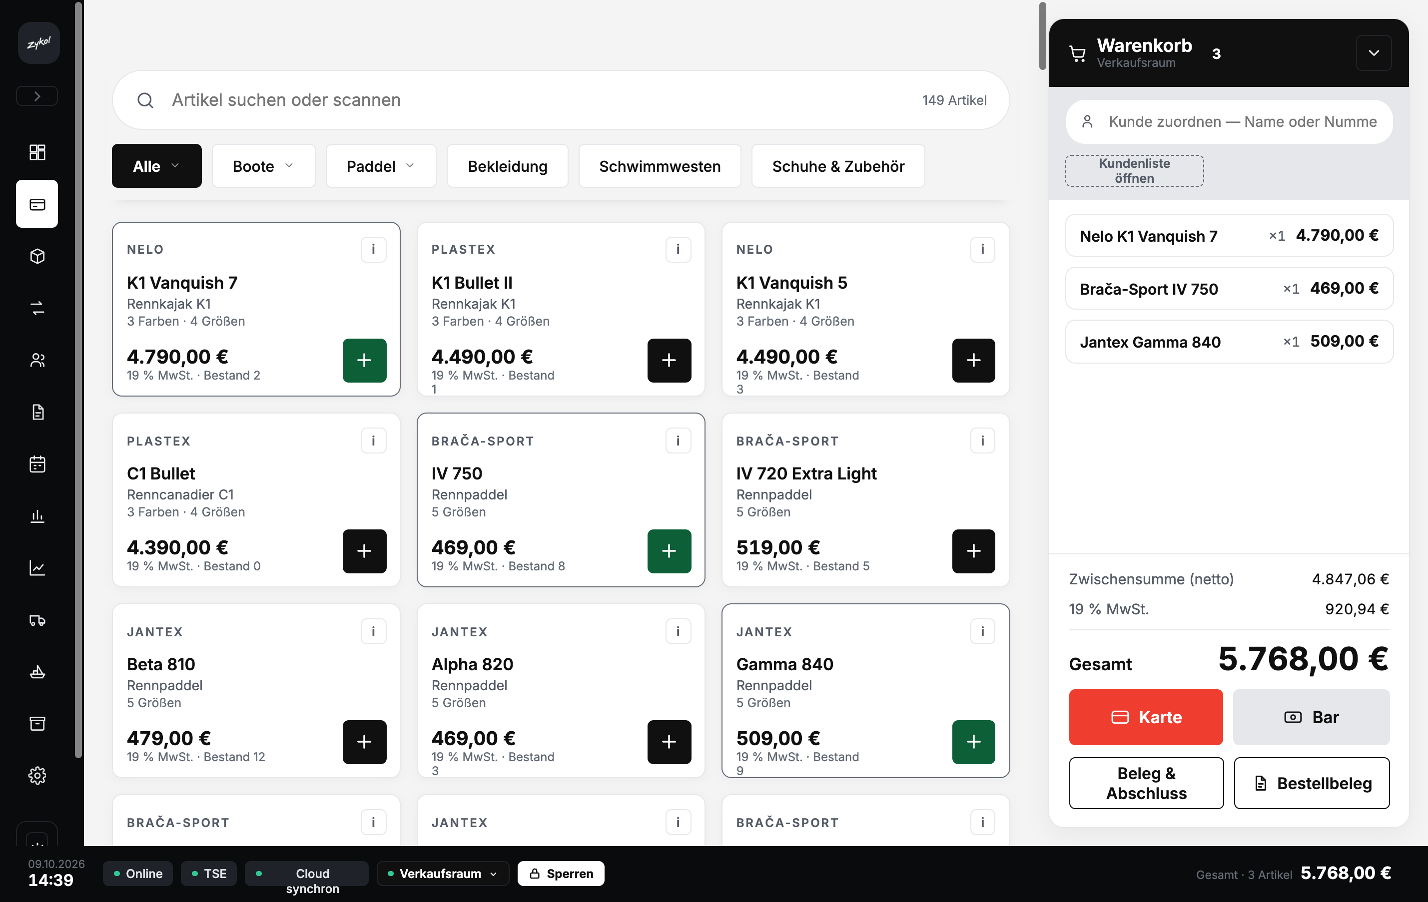Open the transfers arrows icon in sidebar
The image size is (1428, 902).
point(37,308)
